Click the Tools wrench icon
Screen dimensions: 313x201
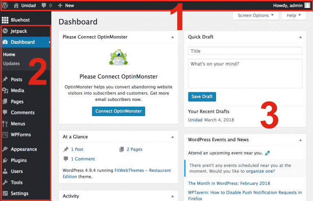point(5,182)
